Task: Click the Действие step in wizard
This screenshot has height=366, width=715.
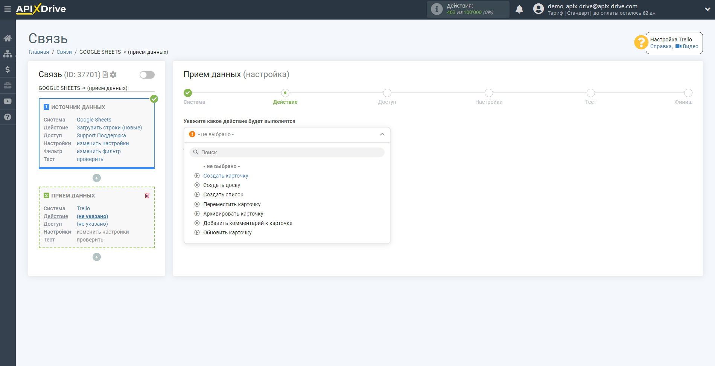Action: point(285,93)
